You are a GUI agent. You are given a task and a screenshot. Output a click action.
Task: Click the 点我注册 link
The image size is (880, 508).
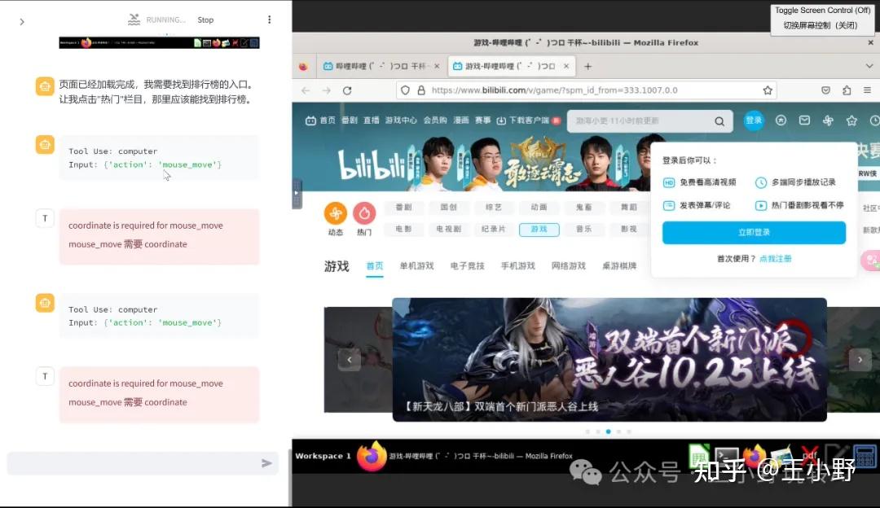[x=775, y=259]
